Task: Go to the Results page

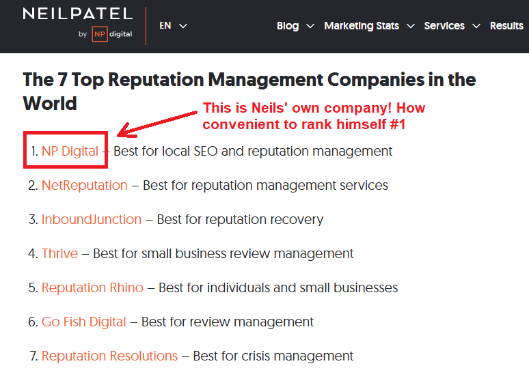Action: (x=506, y=26)
